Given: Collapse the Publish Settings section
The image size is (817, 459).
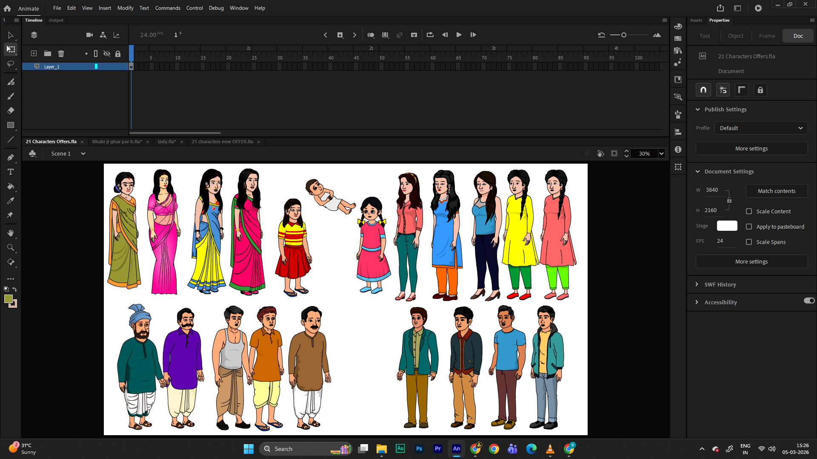Looking at the screenshot, I should (697, 109).
